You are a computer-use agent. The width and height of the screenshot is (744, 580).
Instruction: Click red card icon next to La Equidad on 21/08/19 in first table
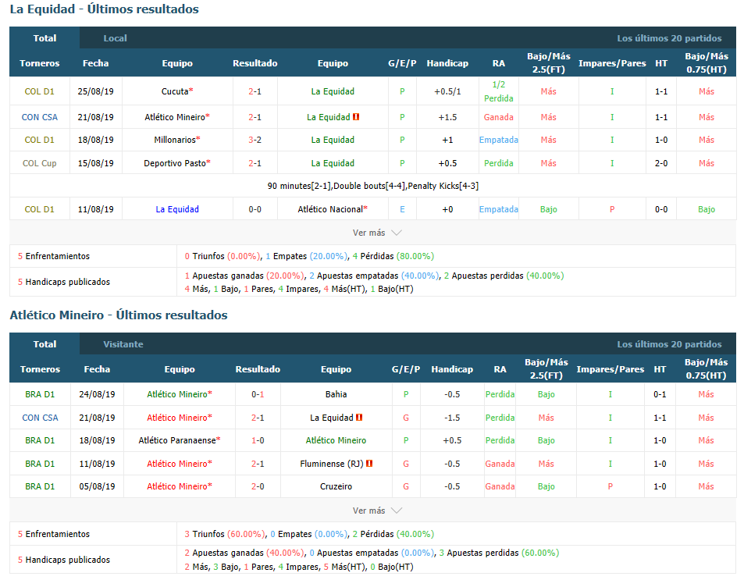(356, 117)
